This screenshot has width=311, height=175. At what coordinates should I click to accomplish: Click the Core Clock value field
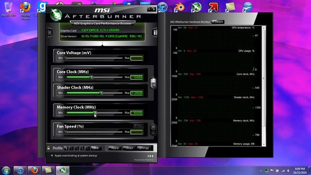tap(137, 77)
